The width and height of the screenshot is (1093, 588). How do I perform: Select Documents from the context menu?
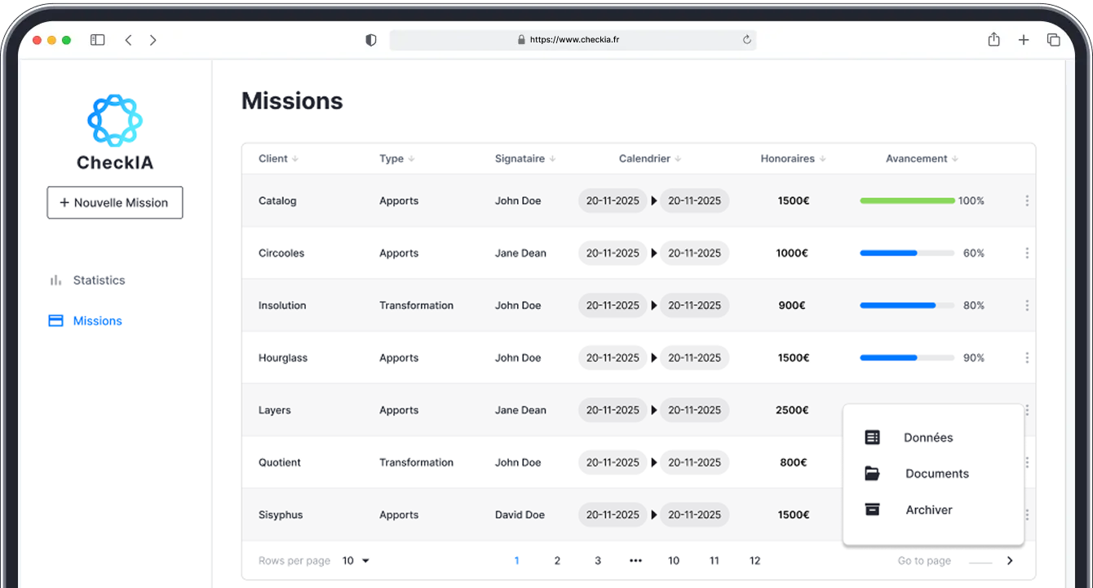pyautogui.click(x=936, y=474)
